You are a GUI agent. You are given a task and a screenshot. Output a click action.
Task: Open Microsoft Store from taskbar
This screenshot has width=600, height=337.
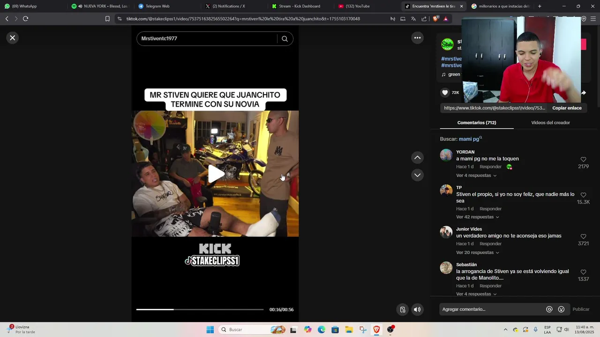tap(335, 330)
